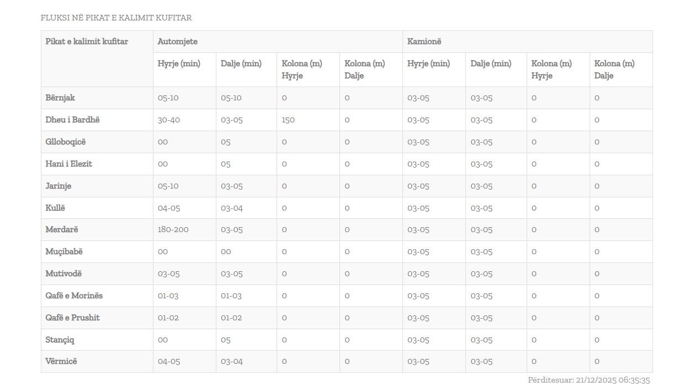
Task: Click the Glloboqicë row name
Action: (x=66, y=142)
